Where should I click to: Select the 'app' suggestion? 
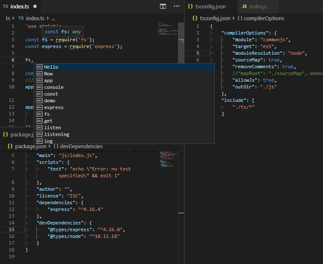click(124, 80)
